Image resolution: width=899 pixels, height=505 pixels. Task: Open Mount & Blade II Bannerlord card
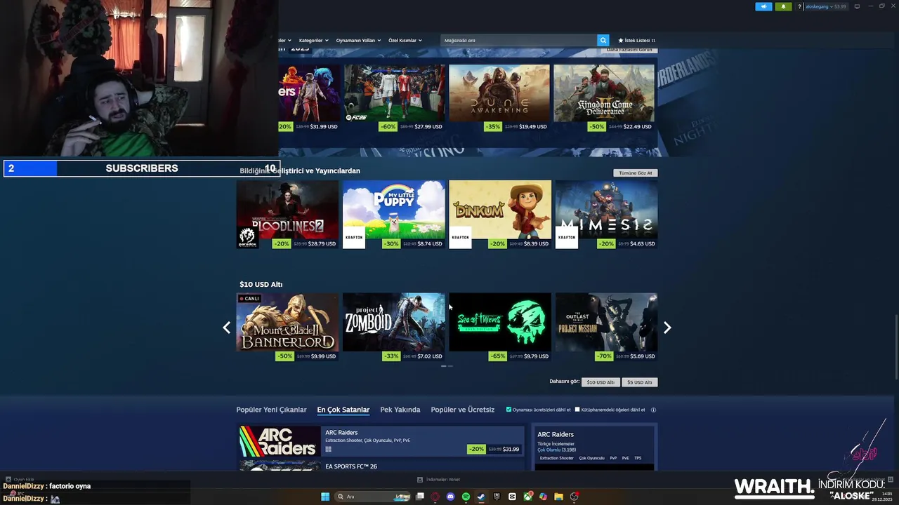(287, 327)
